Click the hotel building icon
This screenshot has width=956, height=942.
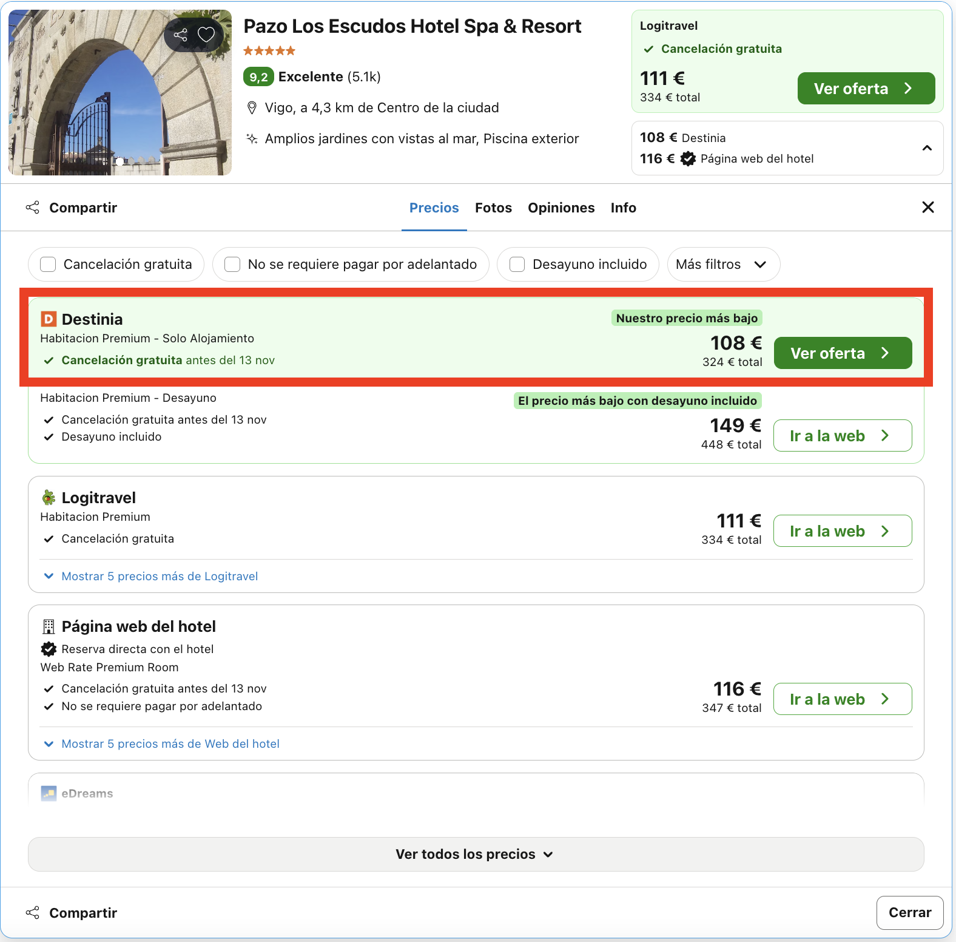pos(49,626)
